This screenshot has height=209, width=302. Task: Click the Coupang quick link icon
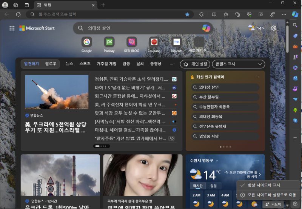(x=154, y=42)
